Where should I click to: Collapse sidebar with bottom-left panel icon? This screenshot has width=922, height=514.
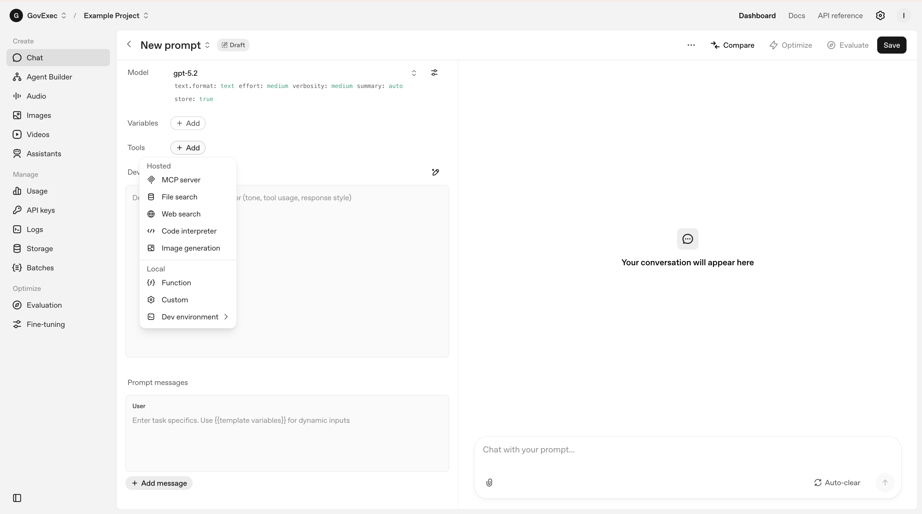click(x=17, y=498)
